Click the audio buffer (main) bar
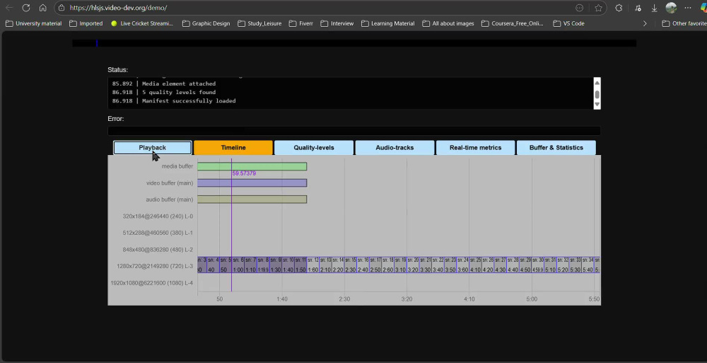 coord(252,199)
